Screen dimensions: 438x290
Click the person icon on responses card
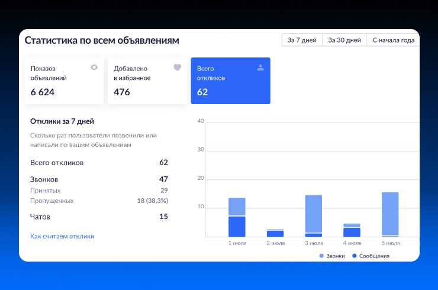pyautogui.click(x=260, y=67)
